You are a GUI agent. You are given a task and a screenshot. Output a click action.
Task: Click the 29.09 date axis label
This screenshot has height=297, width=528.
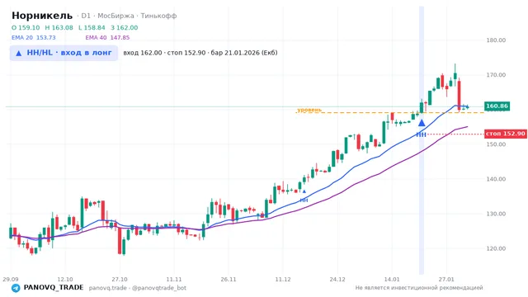click(x=11, y=279)
